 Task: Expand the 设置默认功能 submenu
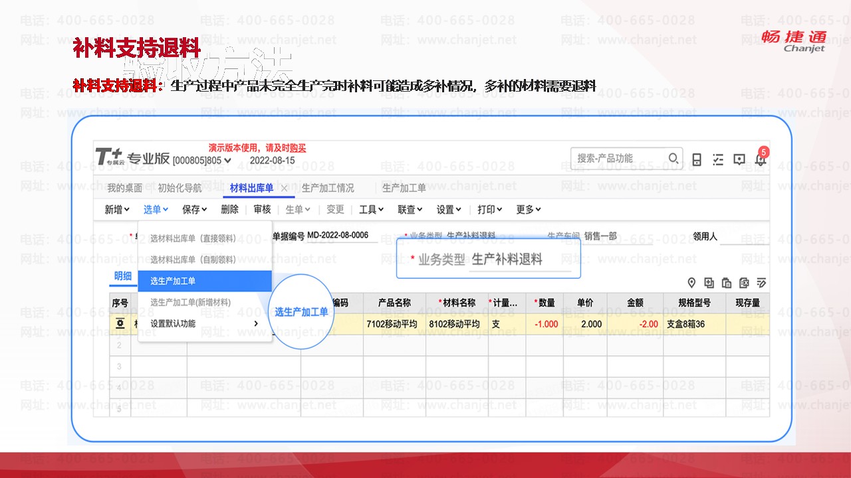205,324
